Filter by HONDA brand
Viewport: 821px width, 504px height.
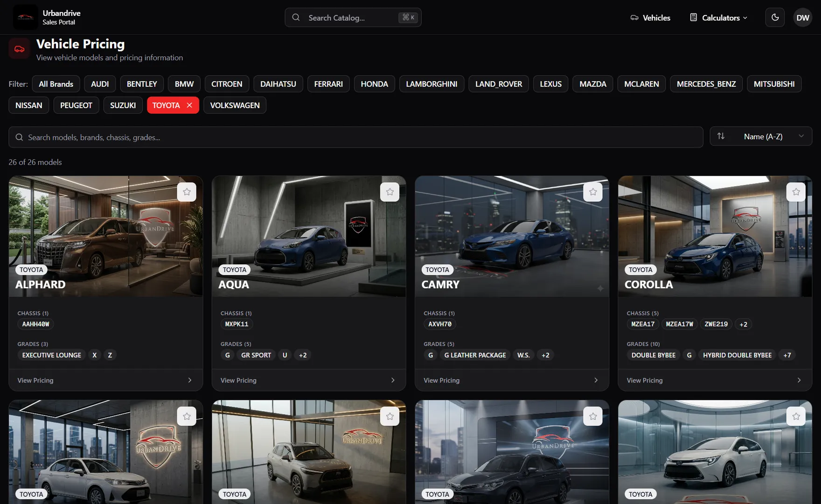pyautogui.click(x=374, y=84)
